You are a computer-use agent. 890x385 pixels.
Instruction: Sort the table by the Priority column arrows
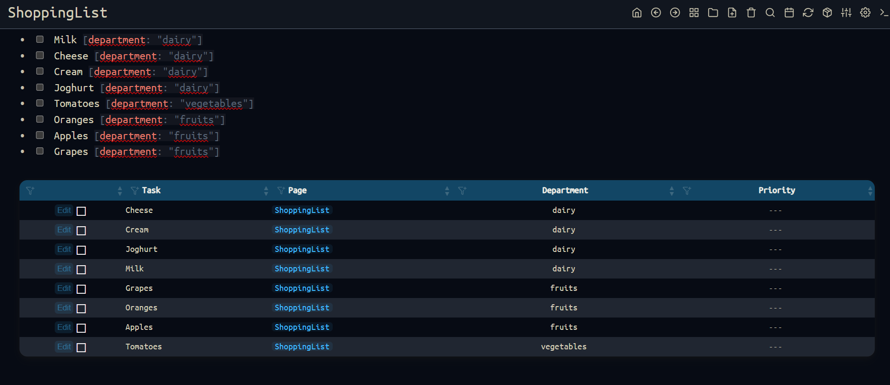point(870,191)
